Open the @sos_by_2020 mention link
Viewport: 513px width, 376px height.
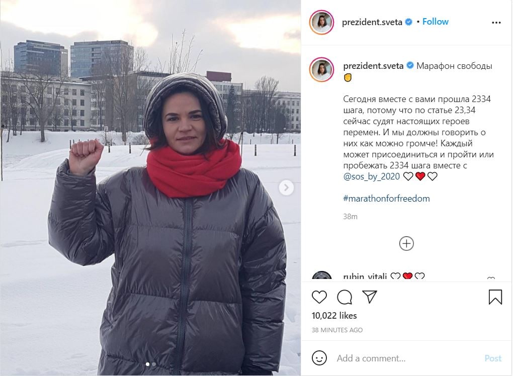[371, 176]
